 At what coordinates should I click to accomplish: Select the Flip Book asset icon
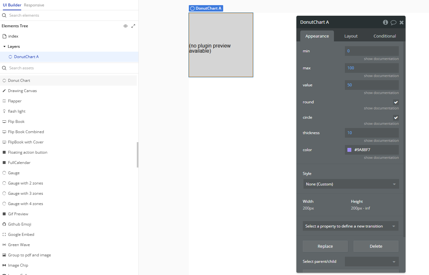(4, 122)
